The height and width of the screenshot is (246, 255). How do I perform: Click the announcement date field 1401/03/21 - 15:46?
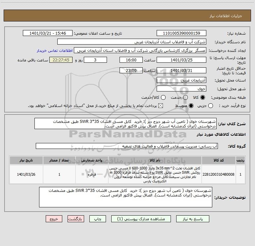48,33
